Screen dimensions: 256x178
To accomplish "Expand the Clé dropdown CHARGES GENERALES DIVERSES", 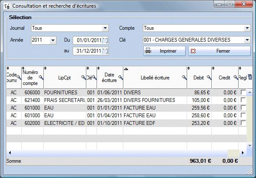I will [247, 40].
